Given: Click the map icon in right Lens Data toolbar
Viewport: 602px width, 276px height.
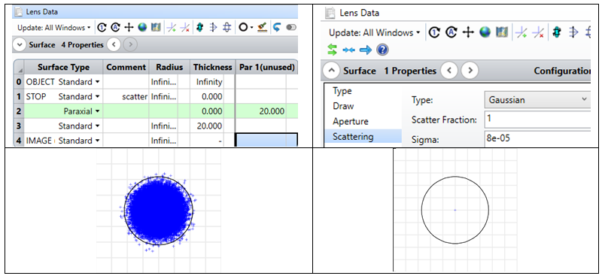Looking at the screenshot, I should click(x=502, y=33).
